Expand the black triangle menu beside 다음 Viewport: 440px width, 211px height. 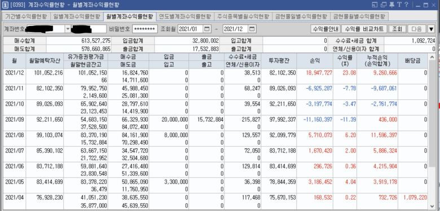[432, 29]
